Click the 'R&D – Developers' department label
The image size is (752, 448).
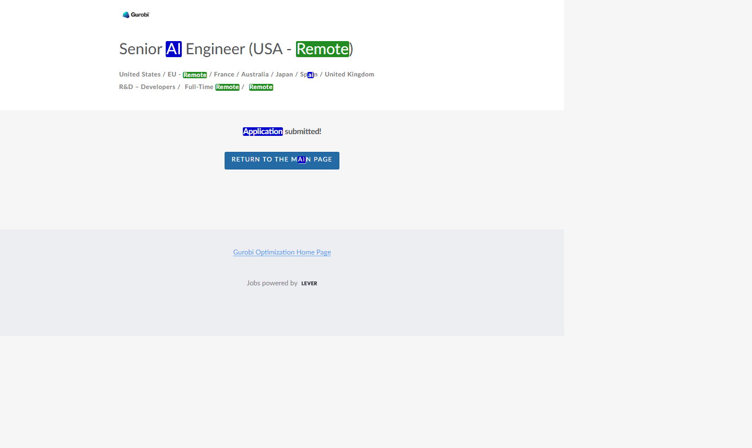pyautogui.click(x=147, y=87)
